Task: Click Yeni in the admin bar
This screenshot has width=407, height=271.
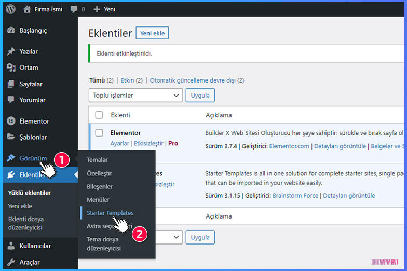Action: [x=110, y=9]
